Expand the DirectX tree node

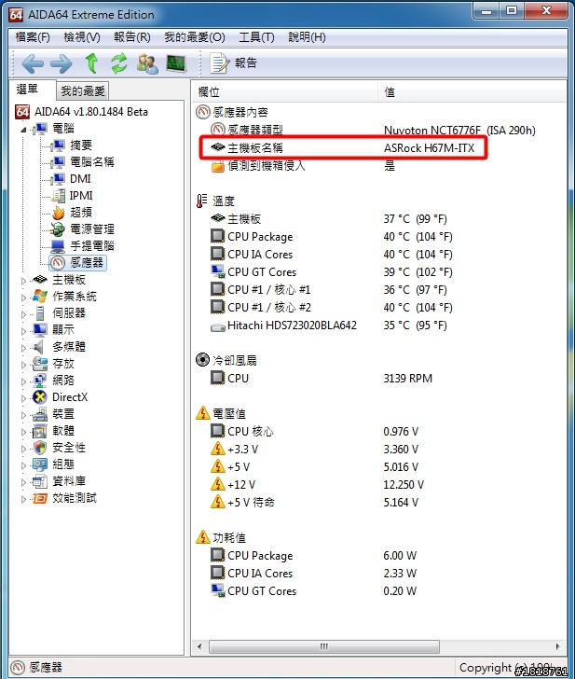[23, 399]
